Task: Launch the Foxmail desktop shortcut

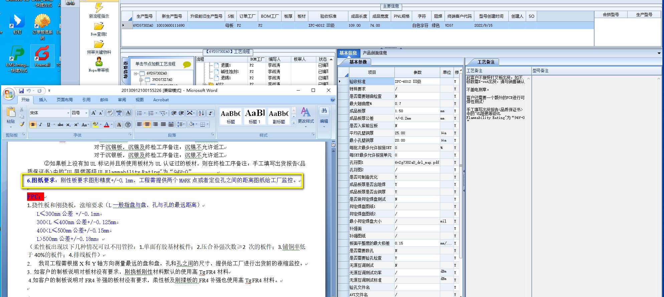Action: tap(42, 56)
